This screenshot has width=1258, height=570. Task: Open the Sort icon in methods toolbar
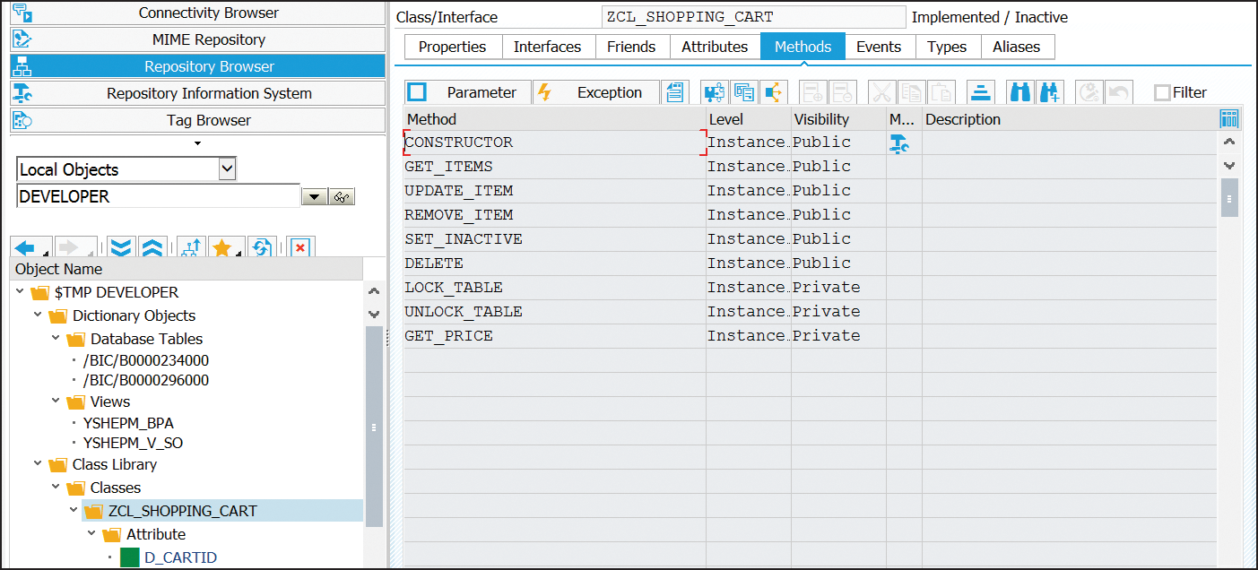(x=981, y=91)
